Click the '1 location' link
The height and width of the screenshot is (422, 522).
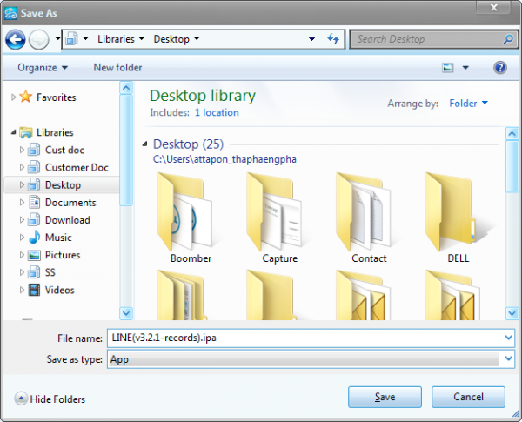point(217,112)
